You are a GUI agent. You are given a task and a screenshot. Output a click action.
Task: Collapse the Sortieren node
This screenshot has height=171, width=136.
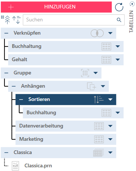[21, 100]
